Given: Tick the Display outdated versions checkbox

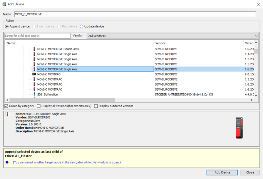Looking at the screenshot, I should click(x=96, y=106).
